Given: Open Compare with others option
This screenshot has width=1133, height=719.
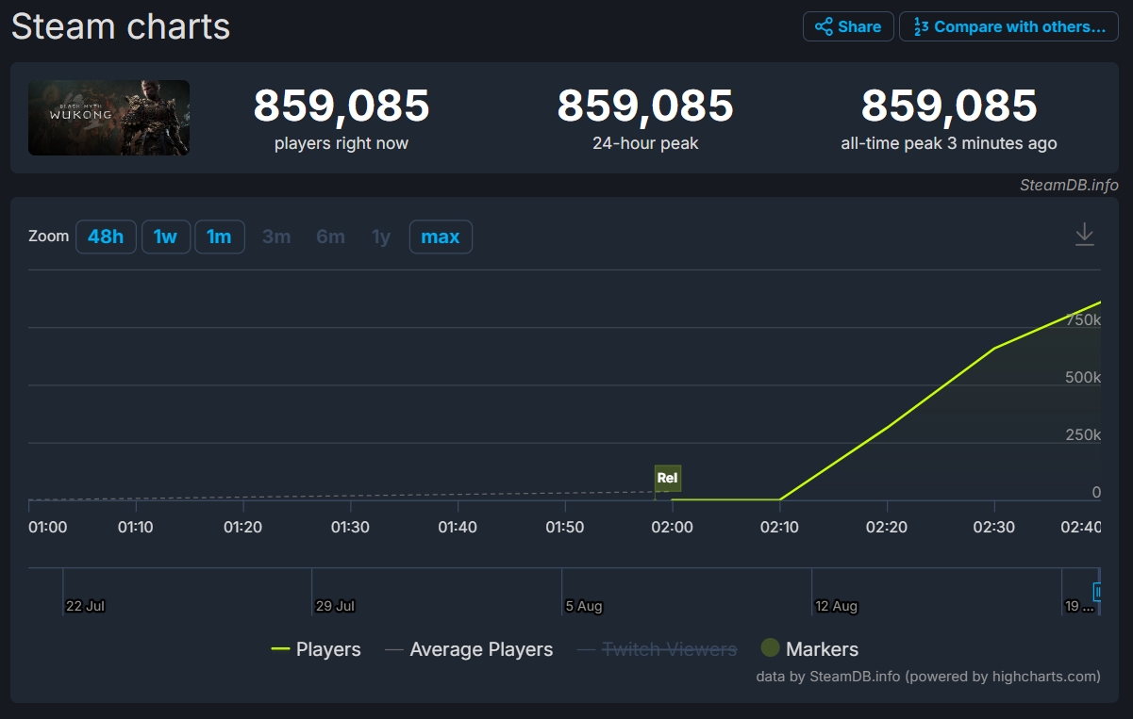Looking at the screenshot, I should [1008, 26].
